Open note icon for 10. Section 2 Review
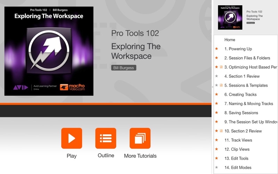This screenshot has height=174, width=278. (x=221, y=131)
